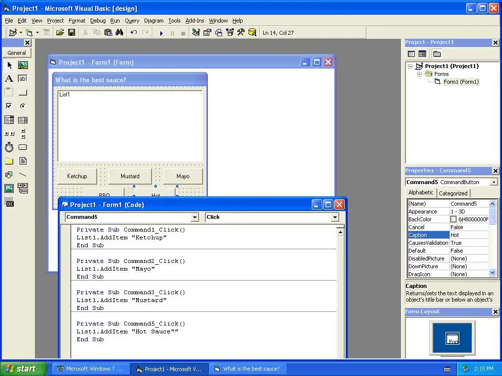Open Add Project dropdown arrow
The image size is (502, 376).
tap(21, 33)
